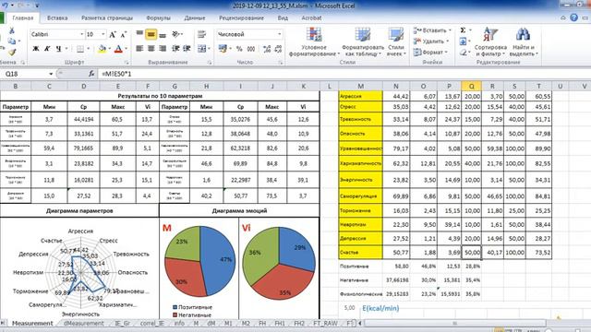Open Форматировать как таблицу gallery
591x332 pixels.
click(x=362, y=41)
